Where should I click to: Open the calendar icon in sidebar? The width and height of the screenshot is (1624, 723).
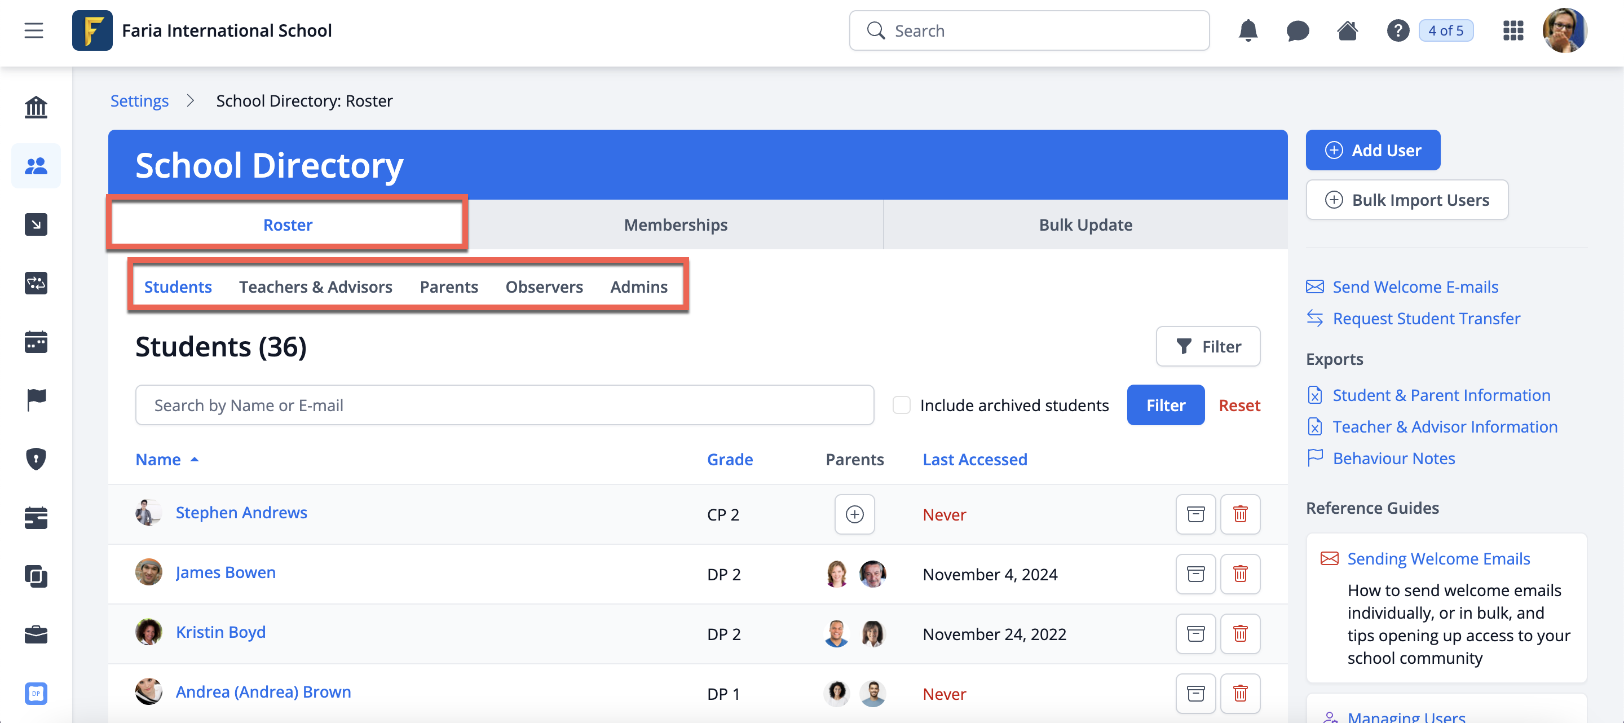(x=36, y=342)
